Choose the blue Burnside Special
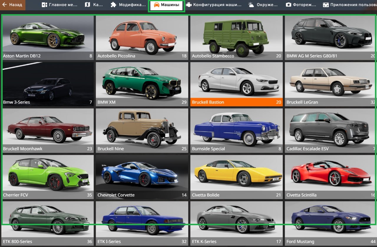The image size is (377, 247). click(237, 131)
